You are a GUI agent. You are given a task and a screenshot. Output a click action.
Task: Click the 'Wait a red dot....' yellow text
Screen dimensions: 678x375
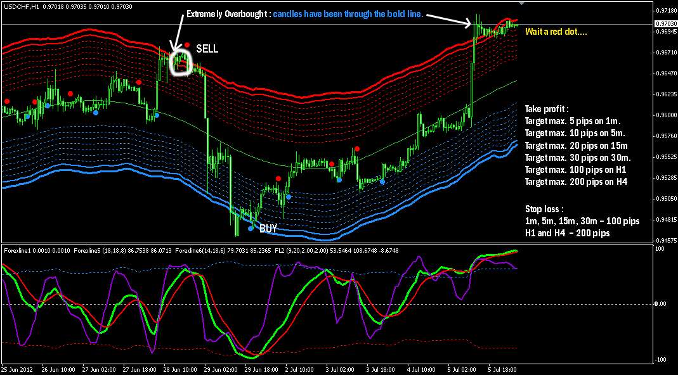[x=556, y=32]
